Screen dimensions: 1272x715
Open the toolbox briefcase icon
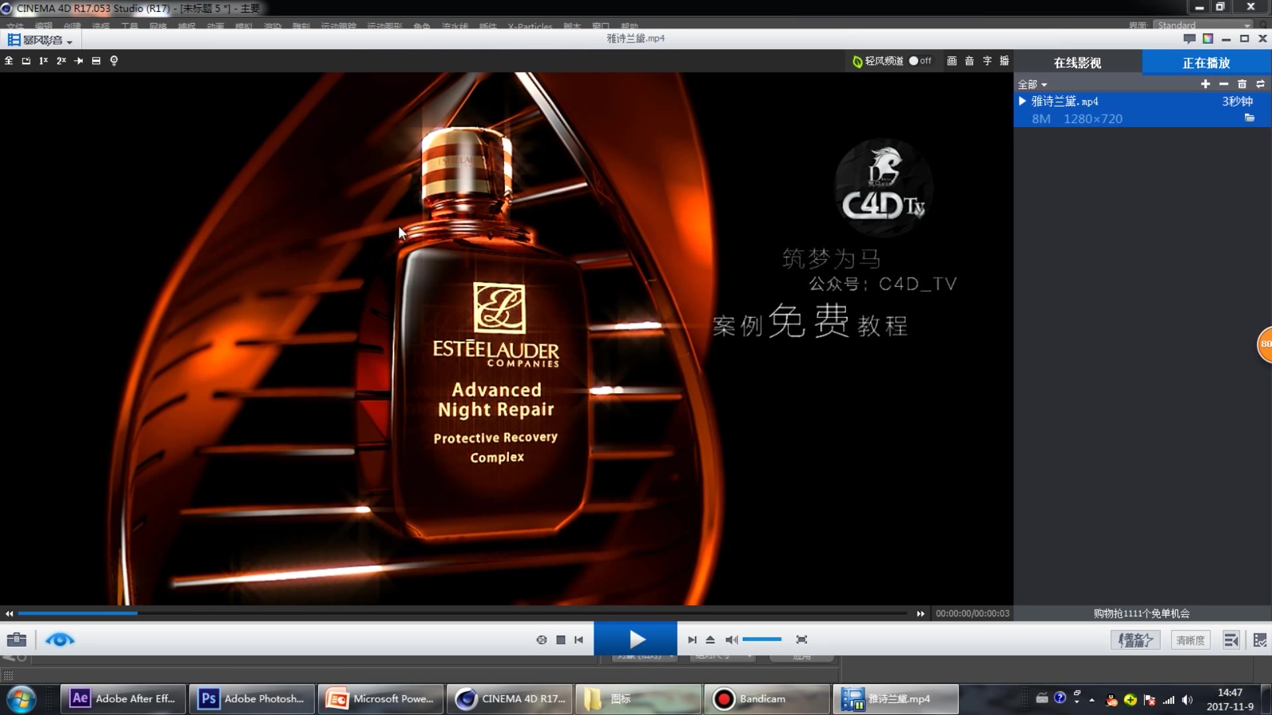17,640
